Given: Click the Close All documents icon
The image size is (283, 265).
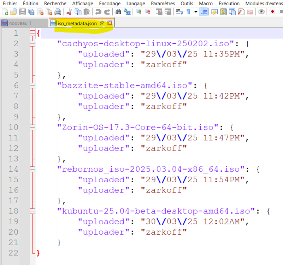Looking at the screenshot, I should click(x=49, y=12).
